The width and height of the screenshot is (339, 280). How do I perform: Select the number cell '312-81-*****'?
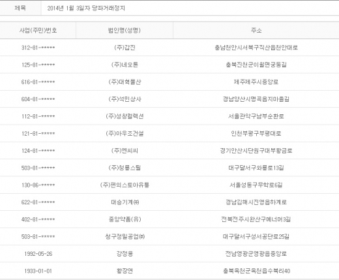tap(38, 48)
